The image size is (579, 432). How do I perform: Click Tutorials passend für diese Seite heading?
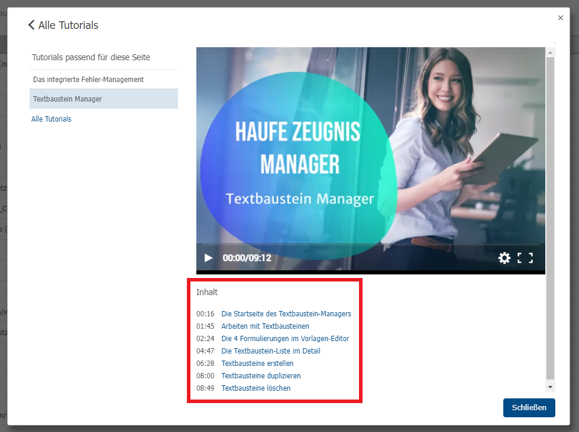coord(91,57)
